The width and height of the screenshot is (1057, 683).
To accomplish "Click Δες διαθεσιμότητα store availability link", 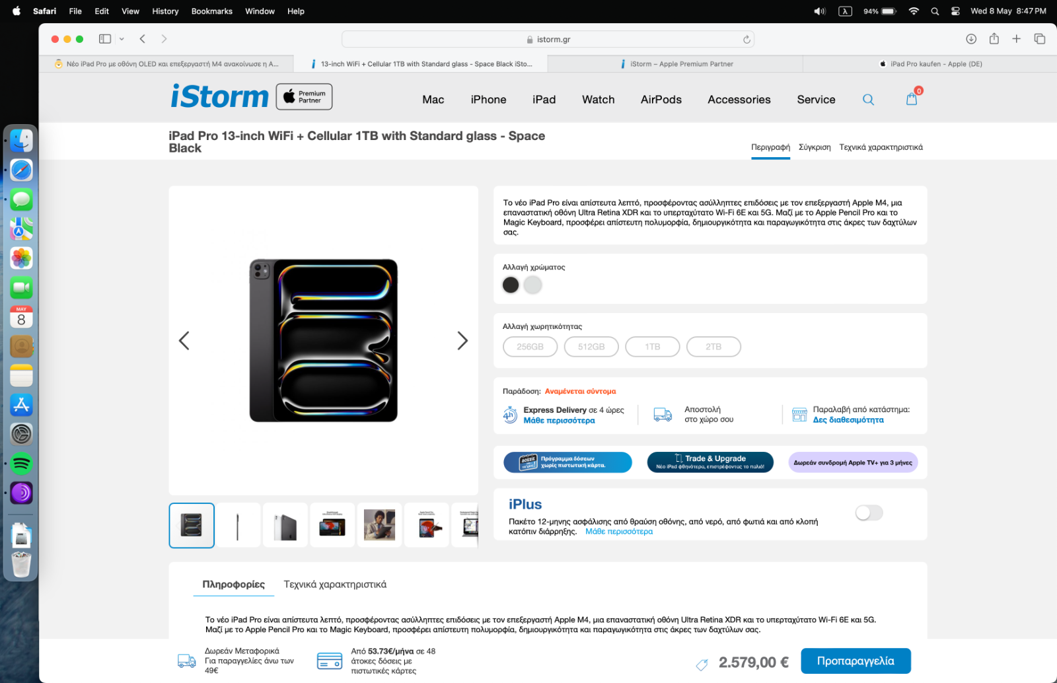I will tap(848, 420).
